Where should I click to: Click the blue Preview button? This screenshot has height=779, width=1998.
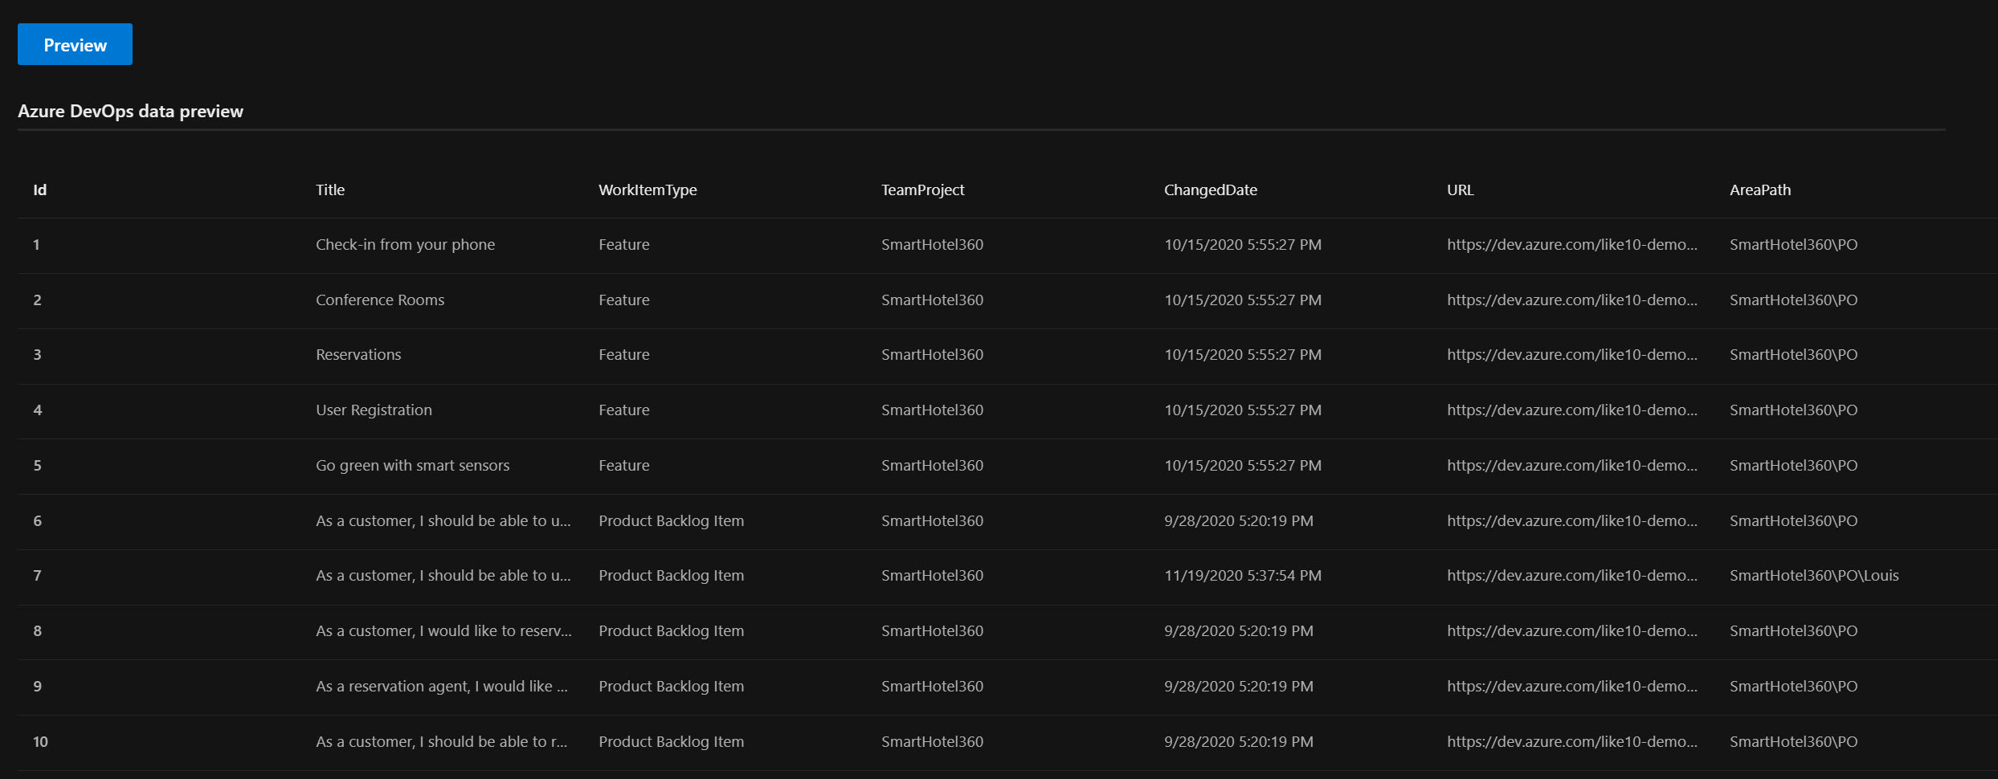[75, 45]
